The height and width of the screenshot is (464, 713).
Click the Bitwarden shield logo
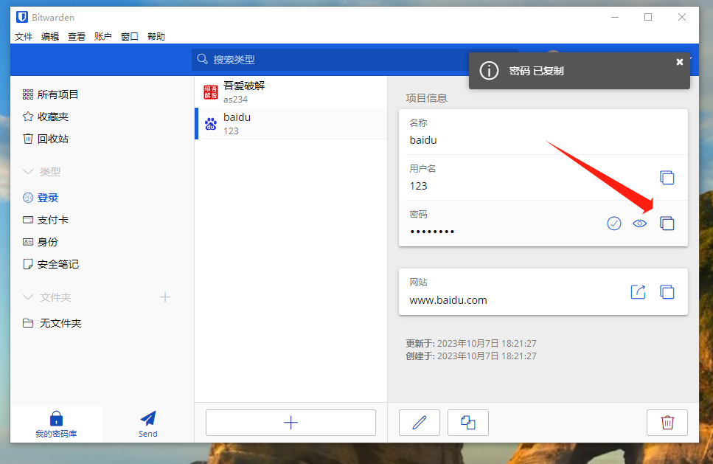point(22,17)
